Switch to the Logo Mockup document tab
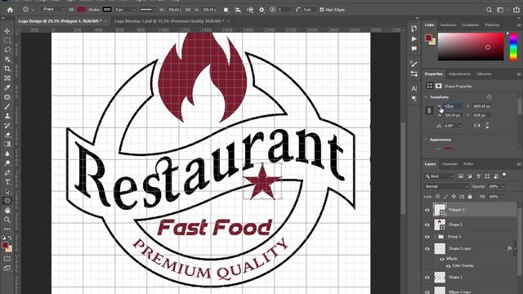The width and height of the screenshot is (523, 294). click(169, 21)
